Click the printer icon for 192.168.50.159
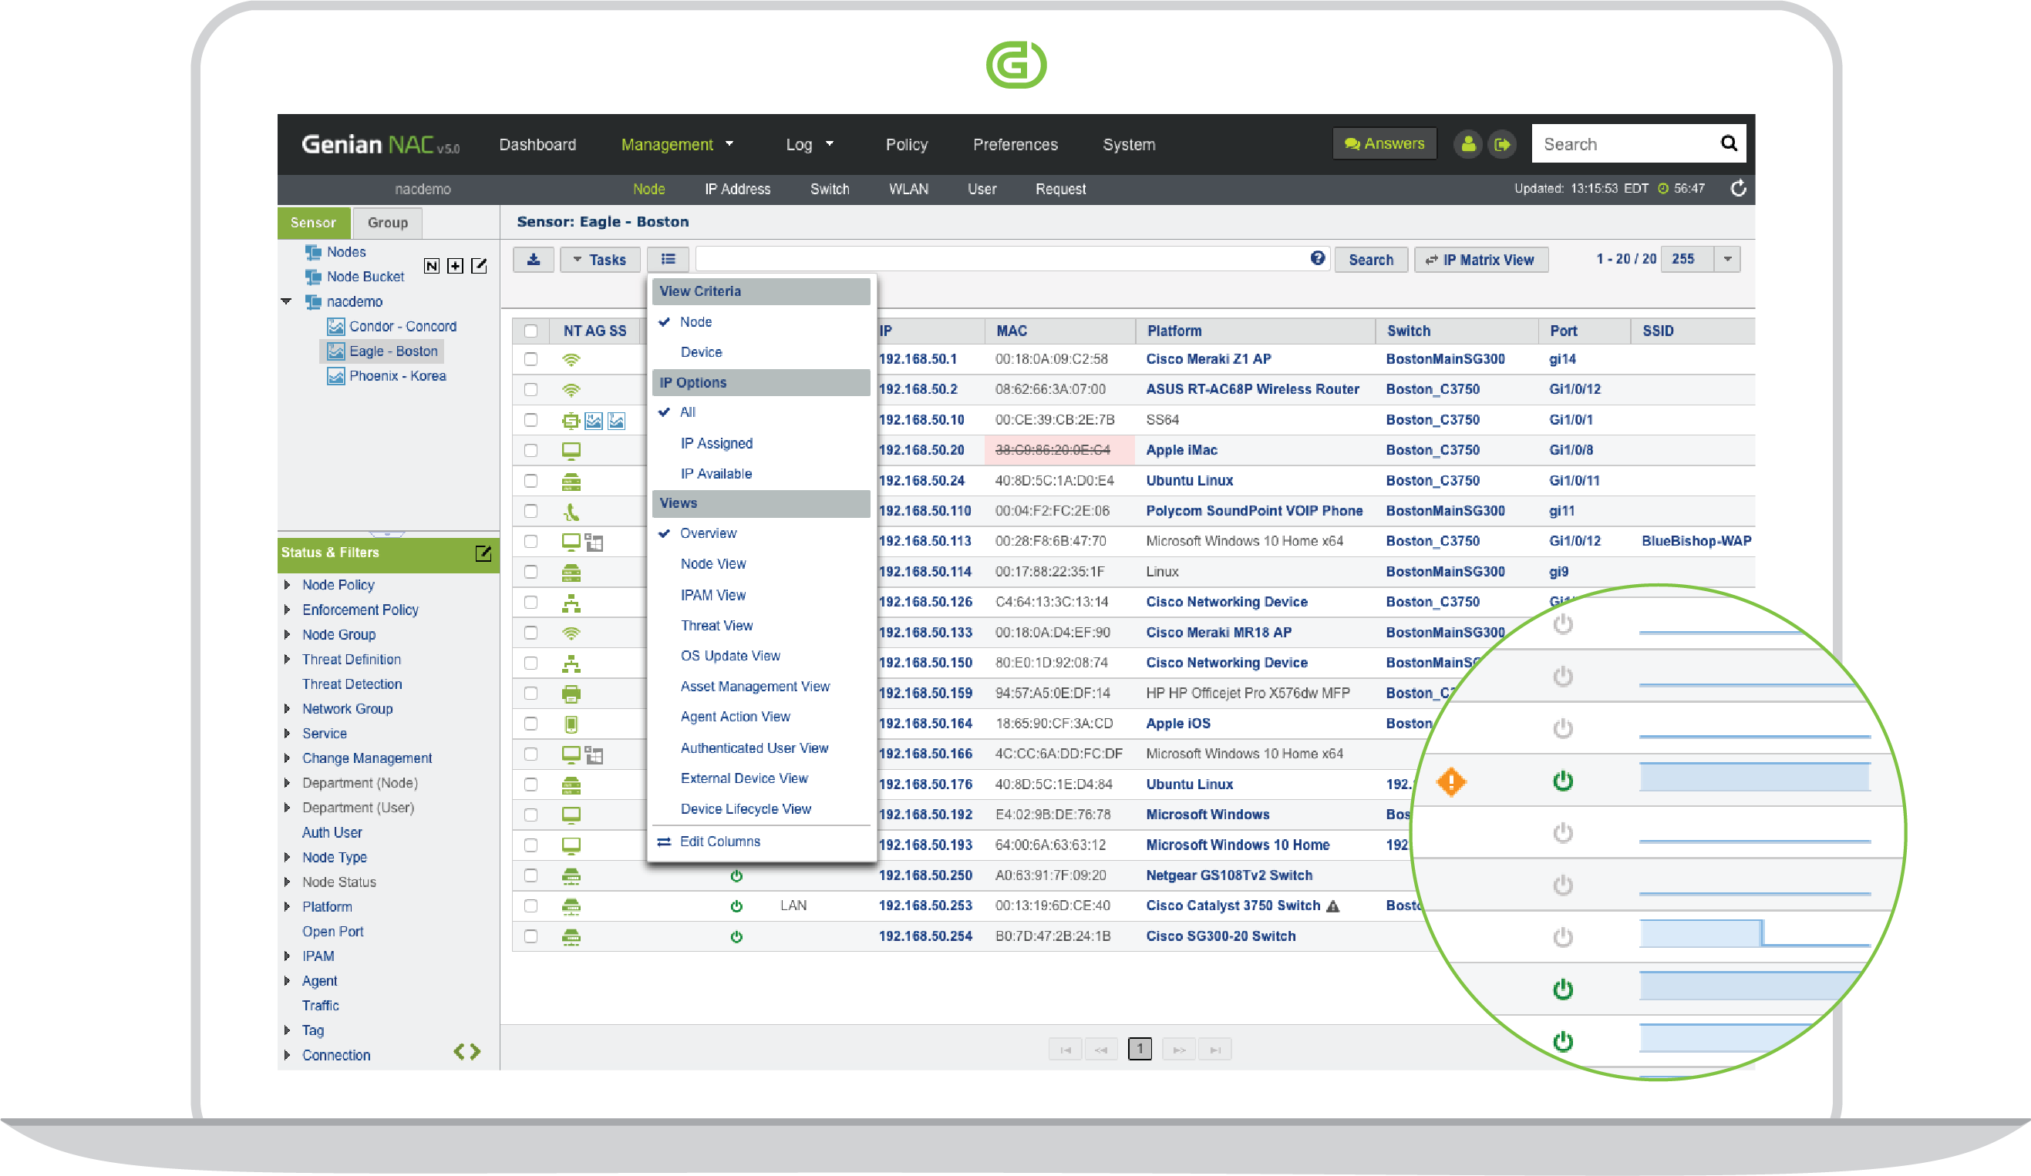 [x=571, y=694]
